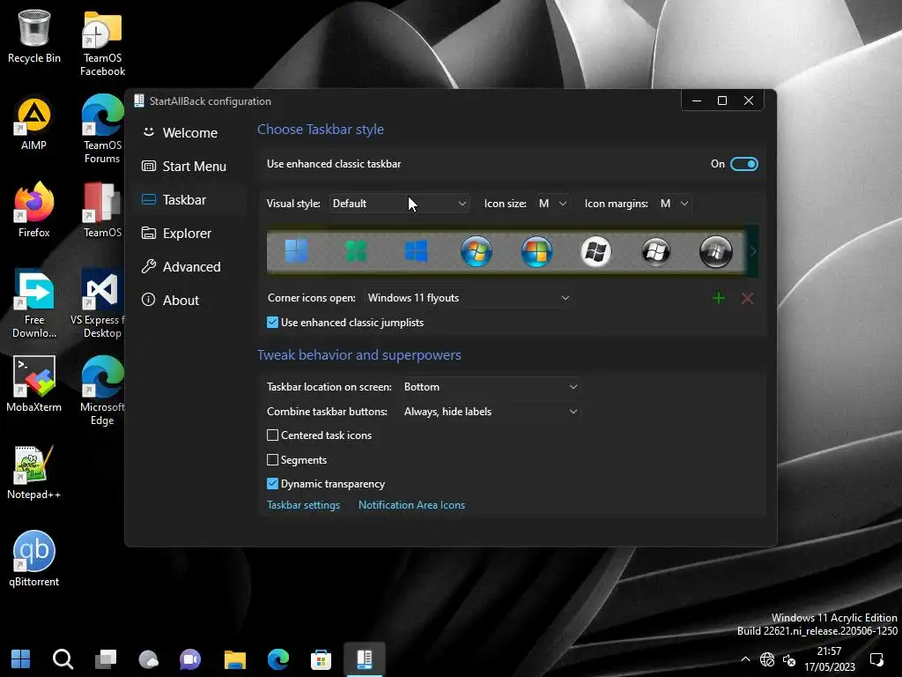Image resolution: width=902 pixels, height=677 pixels.
Task: Choose the Vista-style colored orb
Action: 536,251
